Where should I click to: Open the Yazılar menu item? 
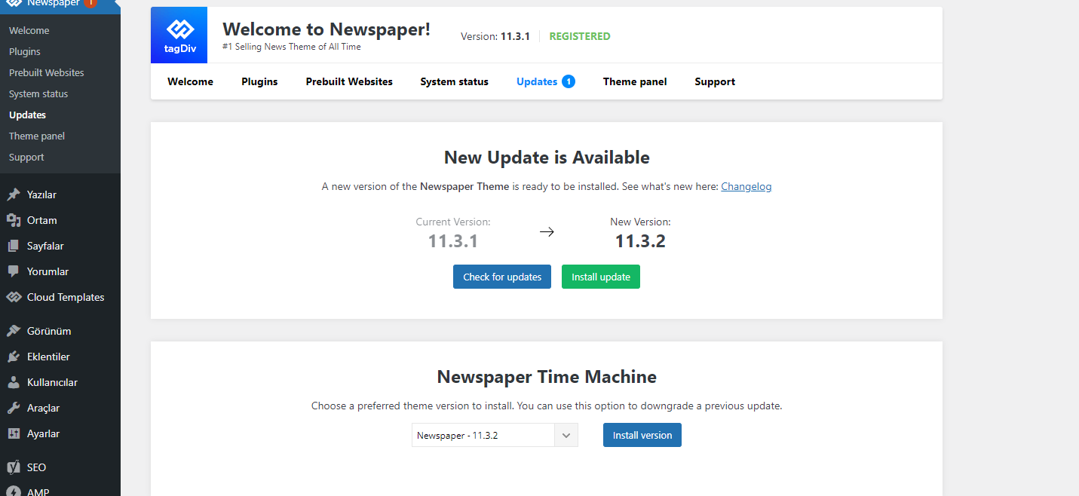pos(60,194)
